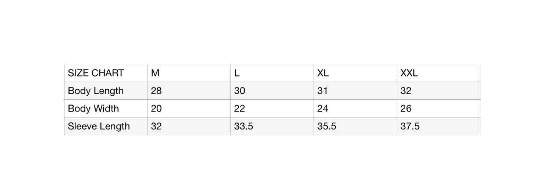The width and height of the screenshot is (544, 192).
Task: Select the L column header
Action: 237,73
